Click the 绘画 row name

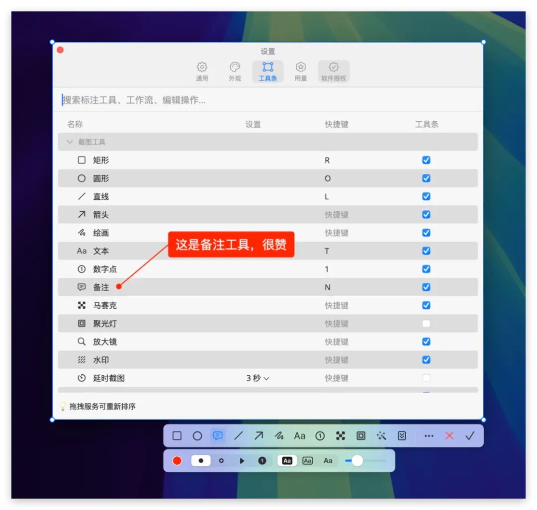tap(101, 233)
